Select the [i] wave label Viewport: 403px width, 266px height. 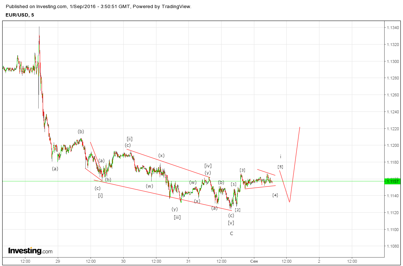click(100, 196)
